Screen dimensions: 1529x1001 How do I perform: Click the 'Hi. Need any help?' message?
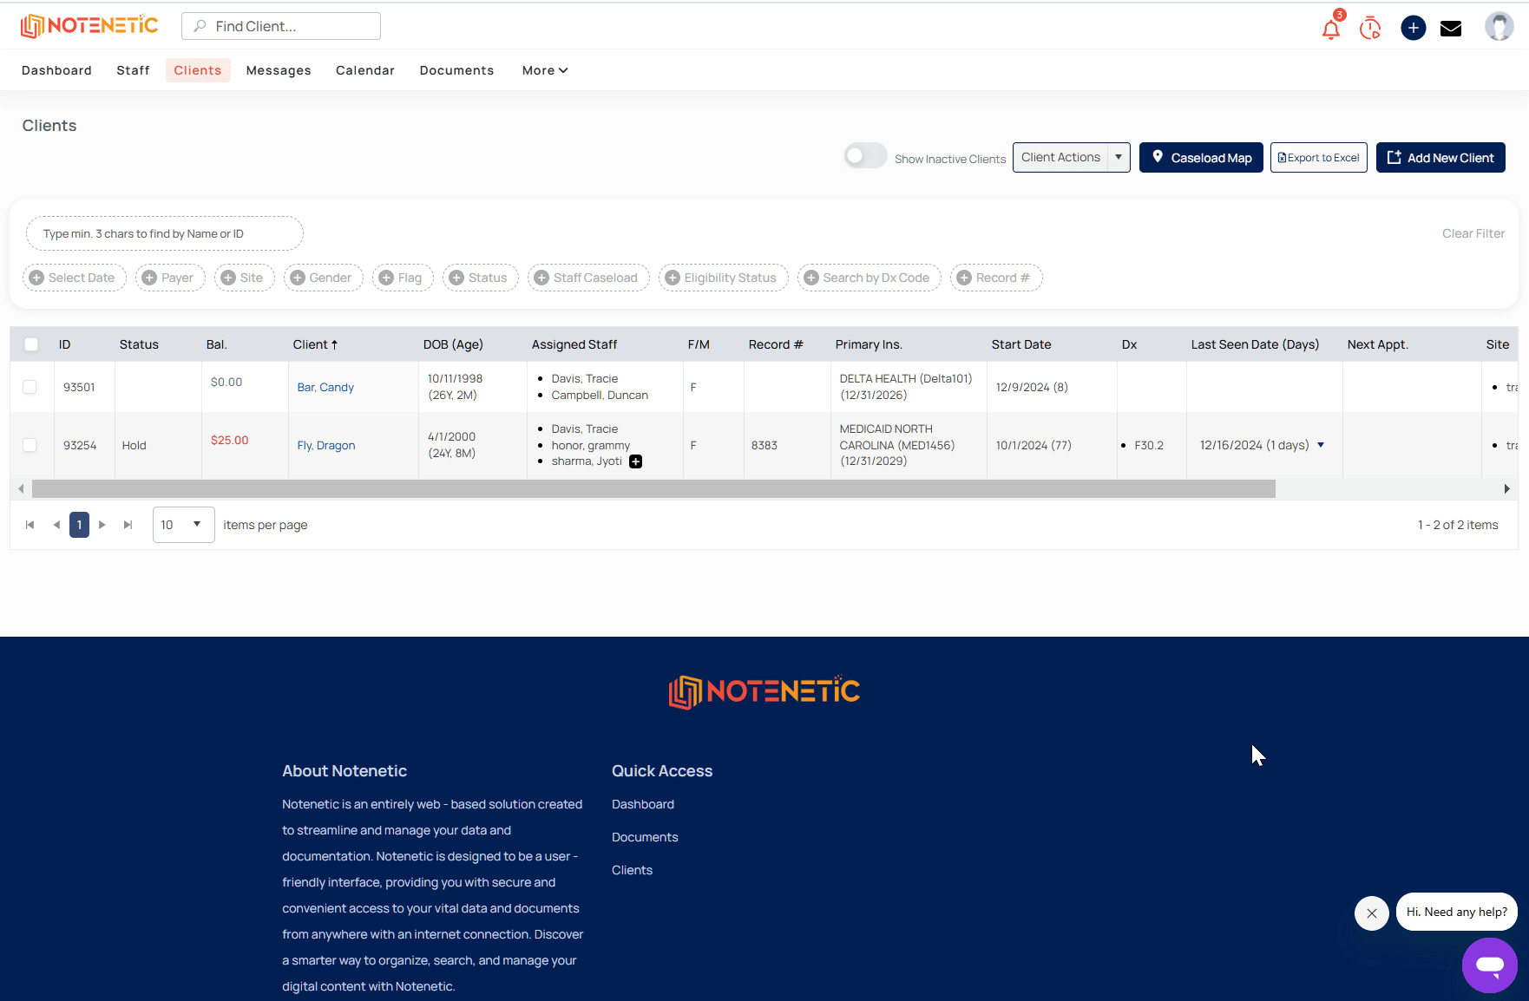click(1457, 912)
